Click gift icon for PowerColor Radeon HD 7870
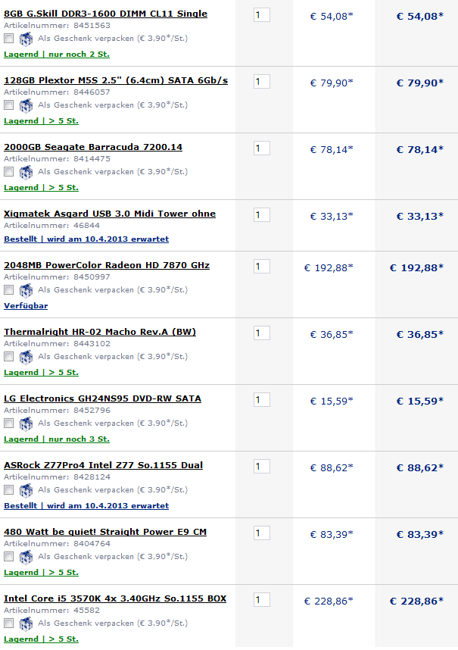This screenshot has height=650, width=458. (x=26, y=291)
